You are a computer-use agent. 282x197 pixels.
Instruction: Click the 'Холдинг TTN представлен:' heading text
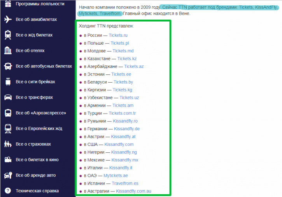point(106,26)
